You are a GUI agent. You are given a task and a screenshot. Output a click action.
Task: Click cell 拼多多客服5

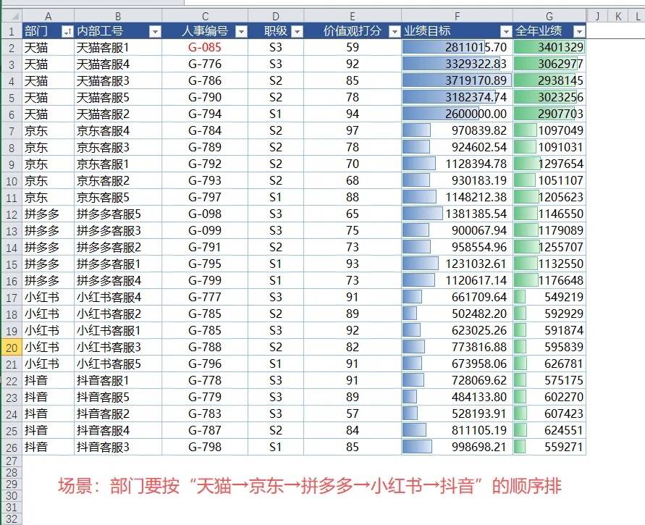coord(118,214)
